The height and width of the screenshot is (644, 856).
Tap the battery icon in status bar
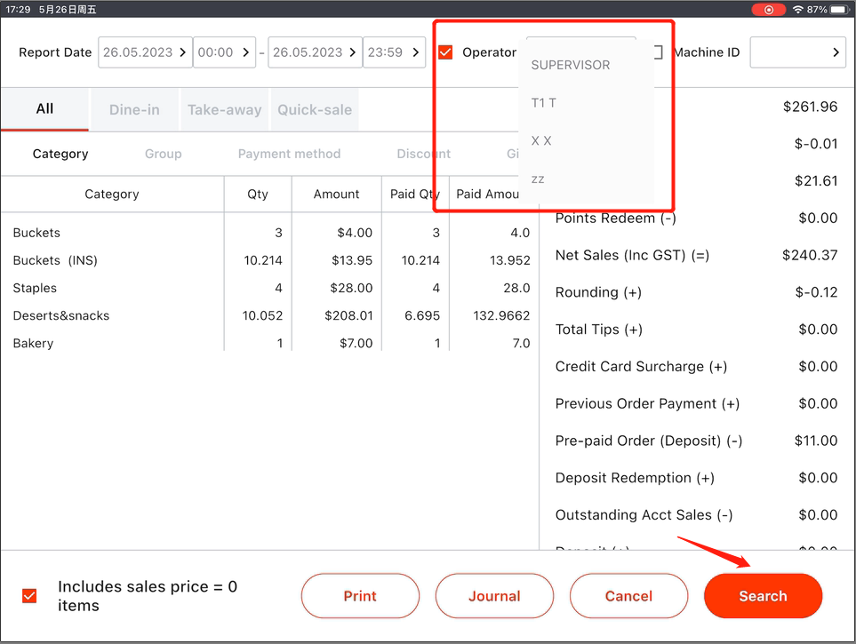pyautogui.click(x=840, y=9)
